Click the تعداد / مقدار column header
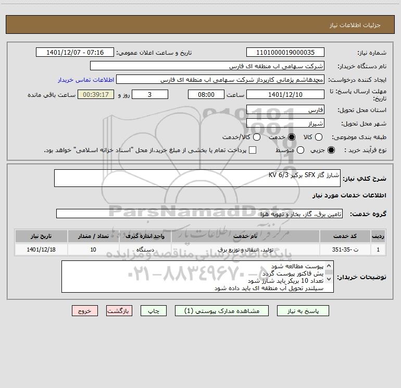The image size is (401, 388). [93, 236]
